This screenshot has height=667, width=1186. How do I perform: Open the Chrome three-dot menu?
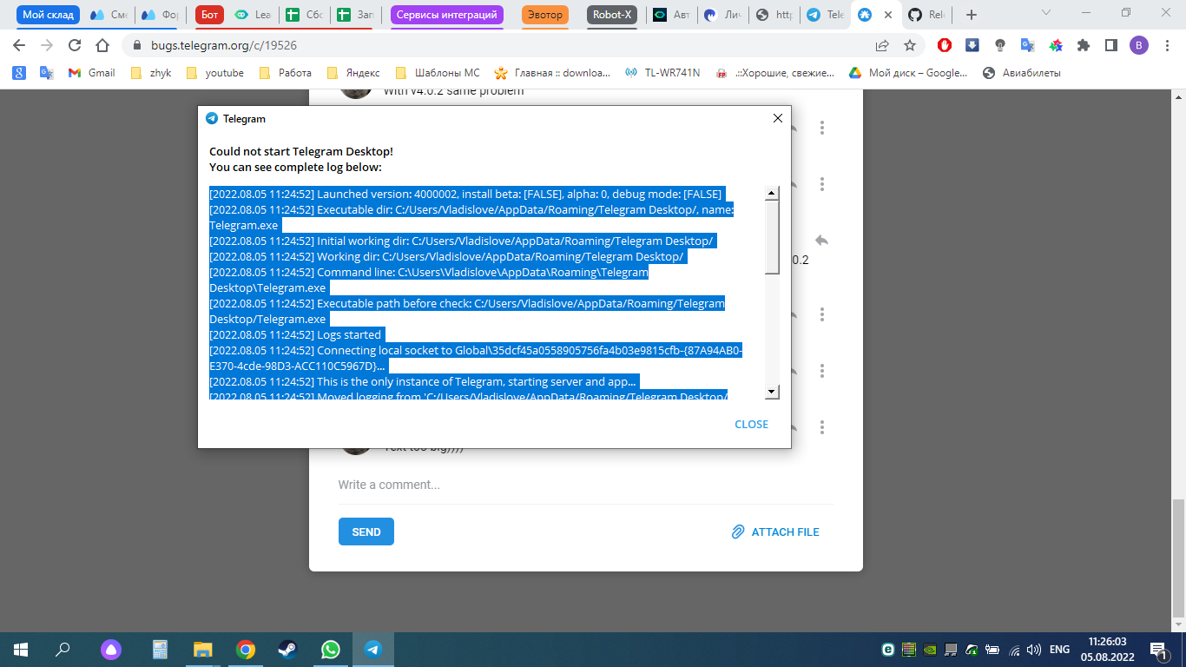1166,45
